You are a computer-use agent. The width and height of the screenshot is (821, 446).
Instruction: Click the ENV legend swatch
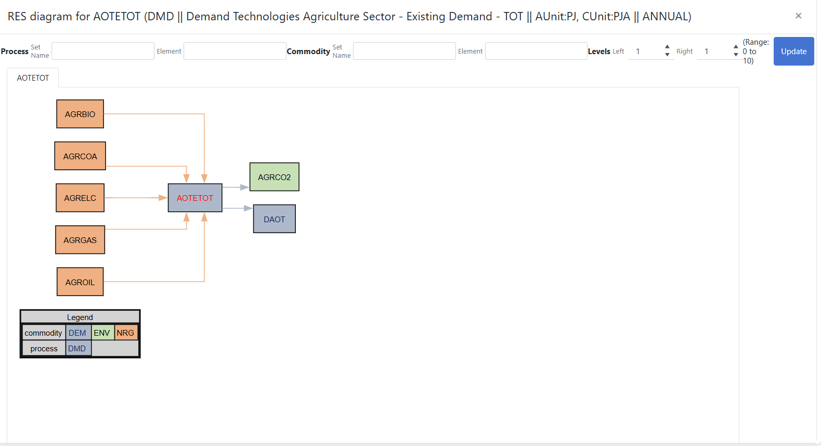102,333
